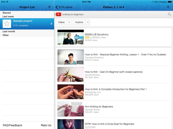Open the Cast On Beginner video thumbnail
Screen dimensions: 173x129
pyautogui.click(x=70, y=74)
